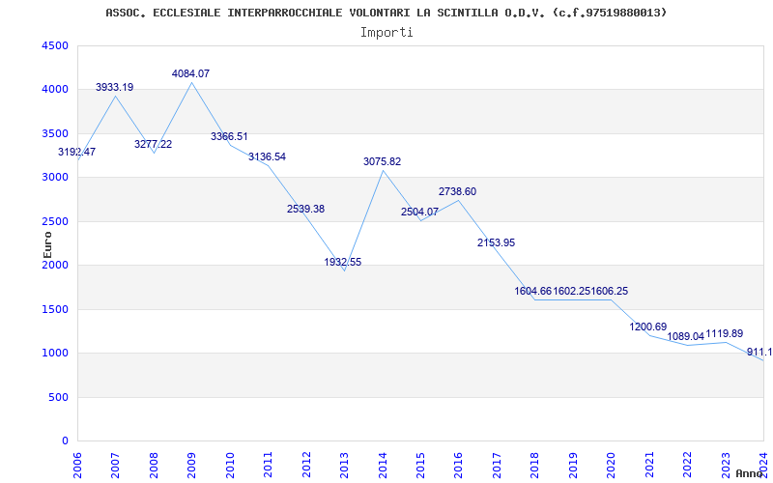Click the 2539.38 data label
Viewport: 773px width, 483px height.
pyautogui.click(x=305, y=209)
